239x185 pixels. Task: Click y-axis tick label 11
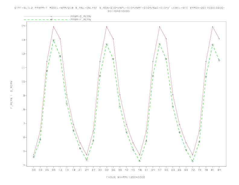(x=23, y=68)
